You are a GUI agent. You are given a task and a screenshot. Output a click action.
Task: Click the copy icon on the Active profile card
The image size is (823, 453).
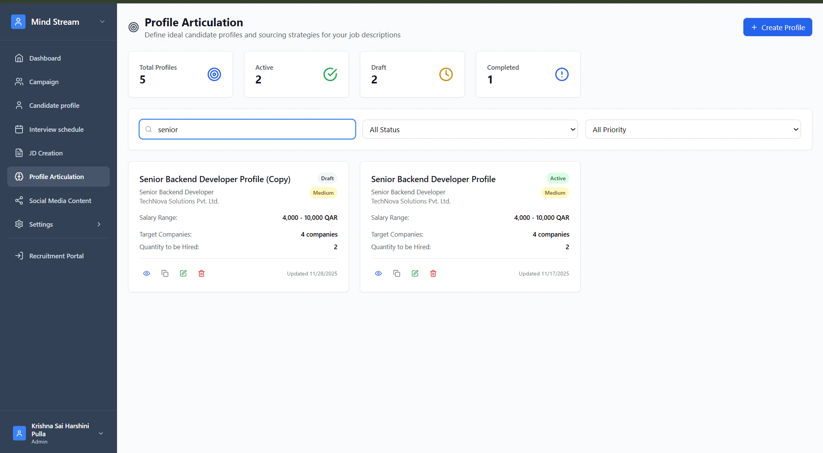396,274
